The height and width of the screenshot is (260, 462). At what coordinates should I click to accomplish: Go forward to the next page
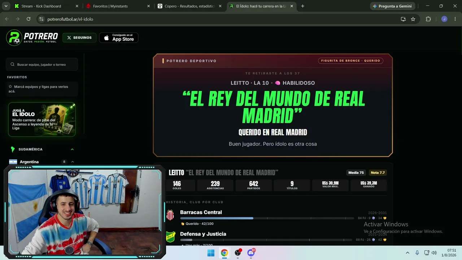pos(18,19)
